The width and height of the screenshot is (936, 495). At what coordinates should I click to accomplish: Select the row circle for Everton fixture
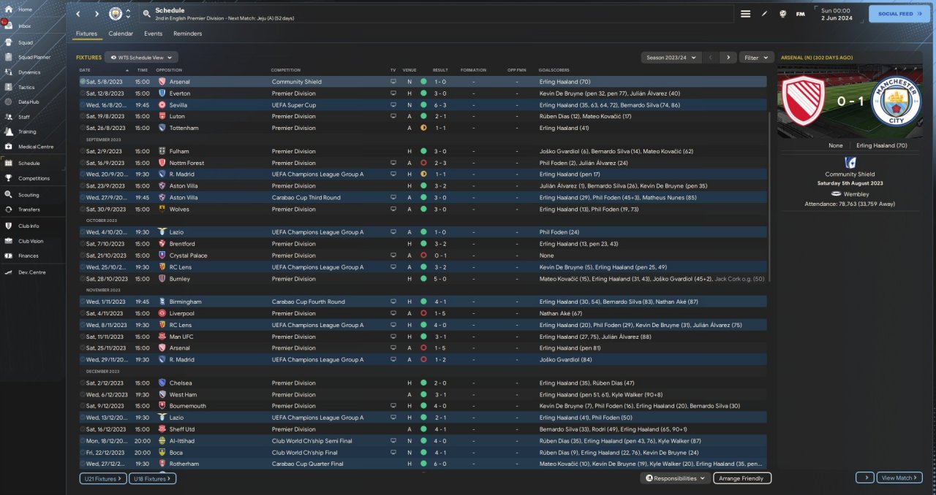pyautogui.click(x=83, y=93)
